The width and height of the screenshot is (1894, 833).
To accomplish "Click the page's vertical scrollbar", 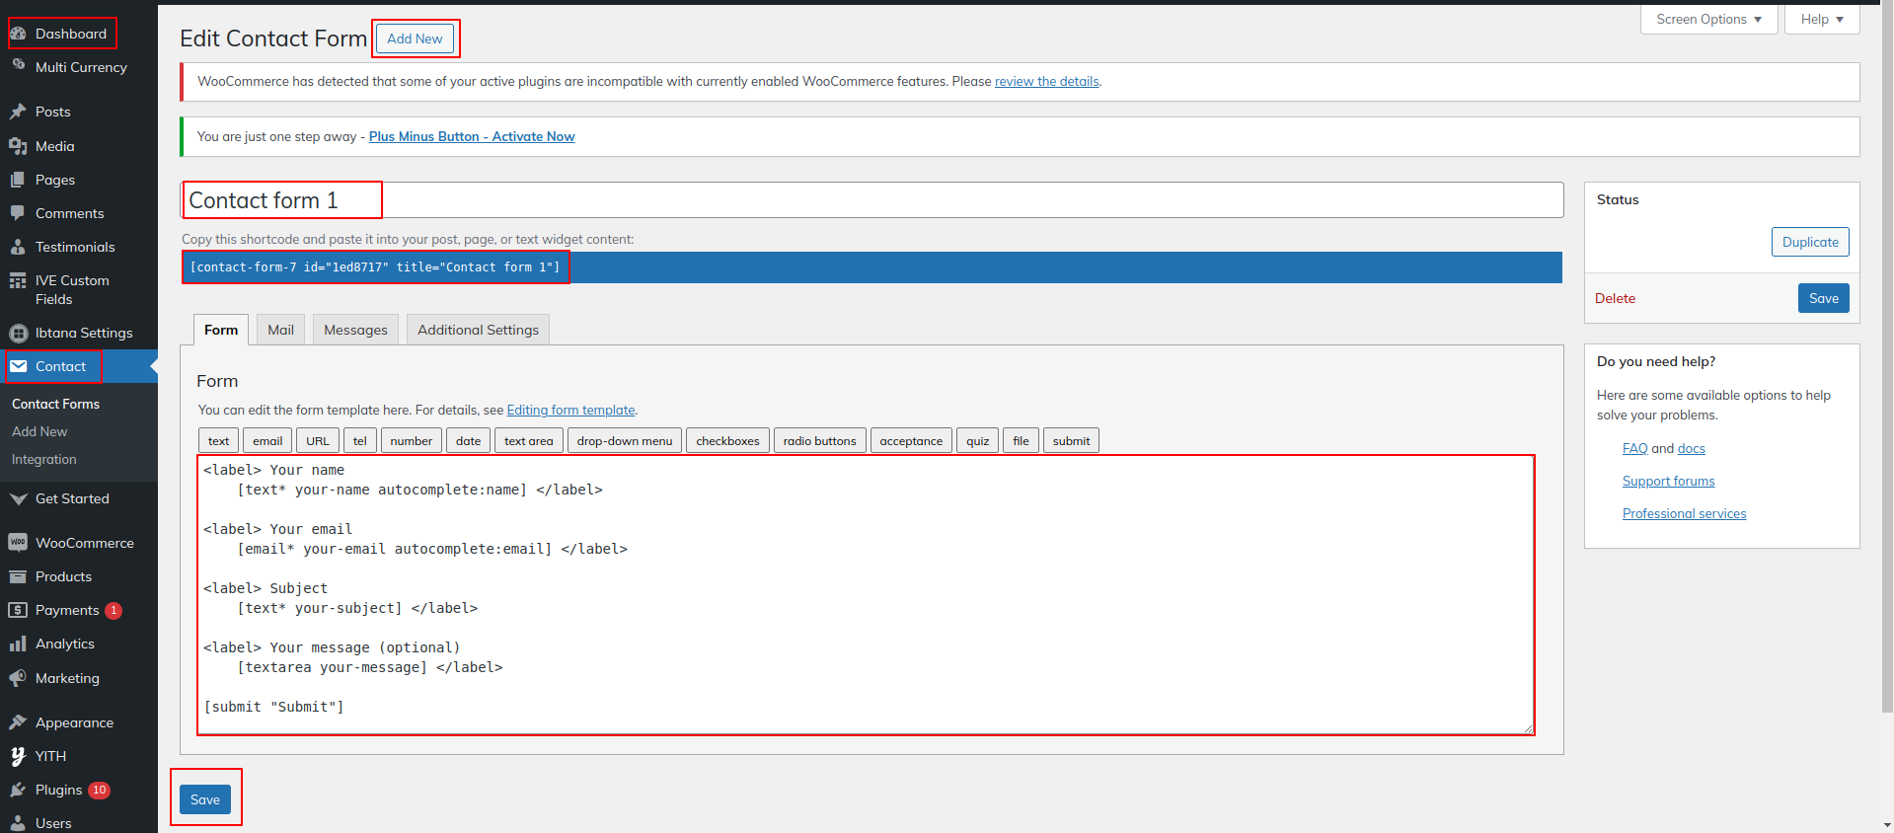I will coord(1886,395).
